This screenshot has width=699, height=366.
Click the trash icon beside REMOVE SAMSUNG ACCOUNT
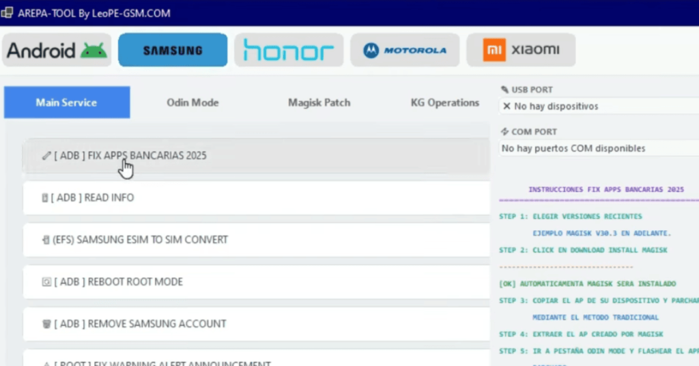pos(46,324)
